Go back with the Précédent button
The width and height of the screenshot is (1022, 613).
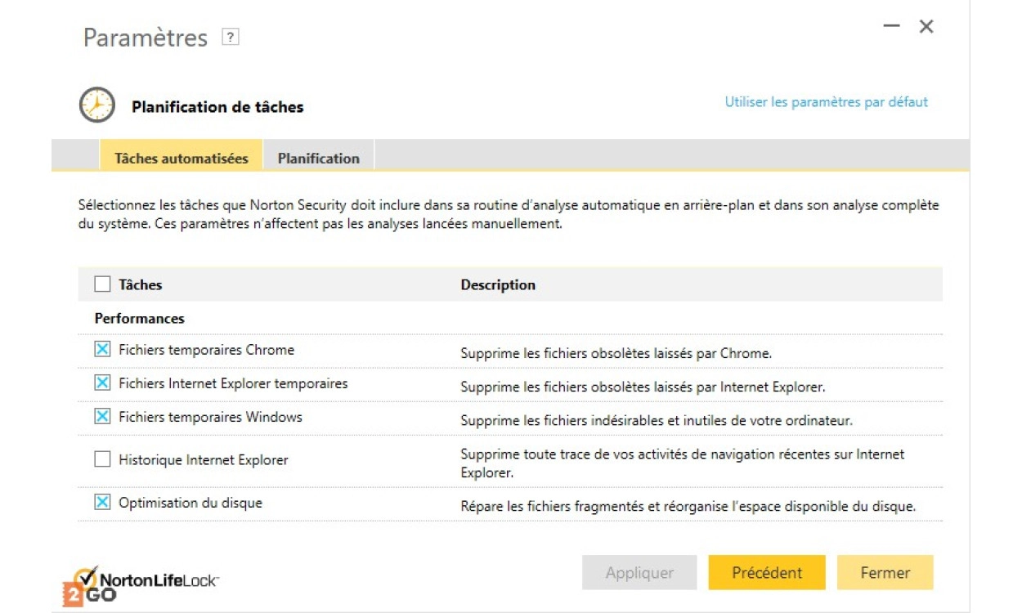coord(766,573)
